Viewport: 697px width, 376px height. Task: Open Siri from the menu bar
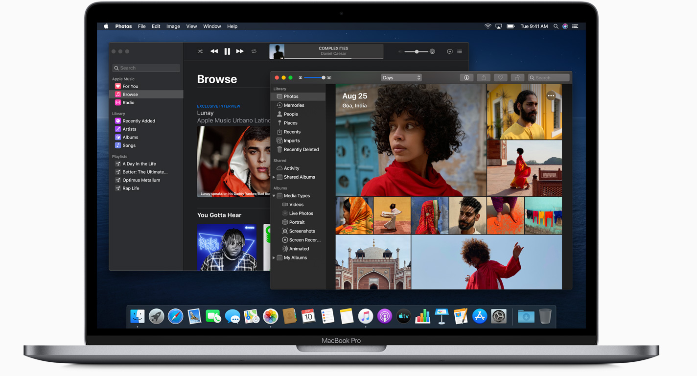pyautogui.click(x=565, y=26)
